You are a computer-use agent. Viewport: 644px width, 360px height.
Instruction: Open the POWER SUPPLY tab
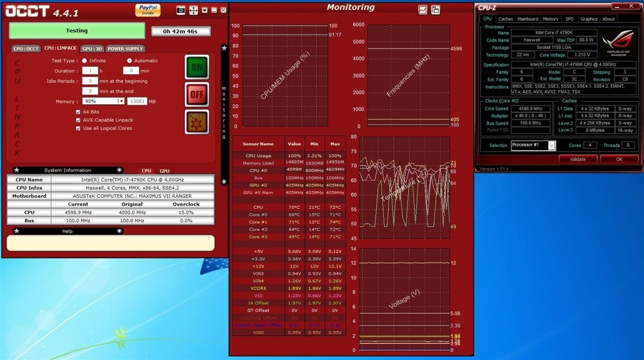(125, 48)
